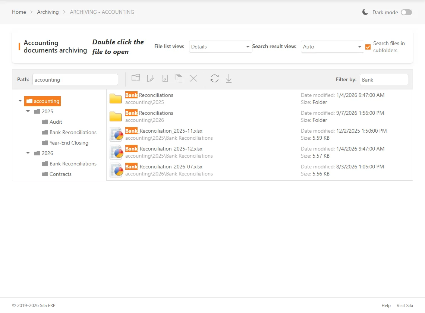Click the Copy to toolbar icon
The height and width of the screenshot is (313, 425).
coord(179,78)
